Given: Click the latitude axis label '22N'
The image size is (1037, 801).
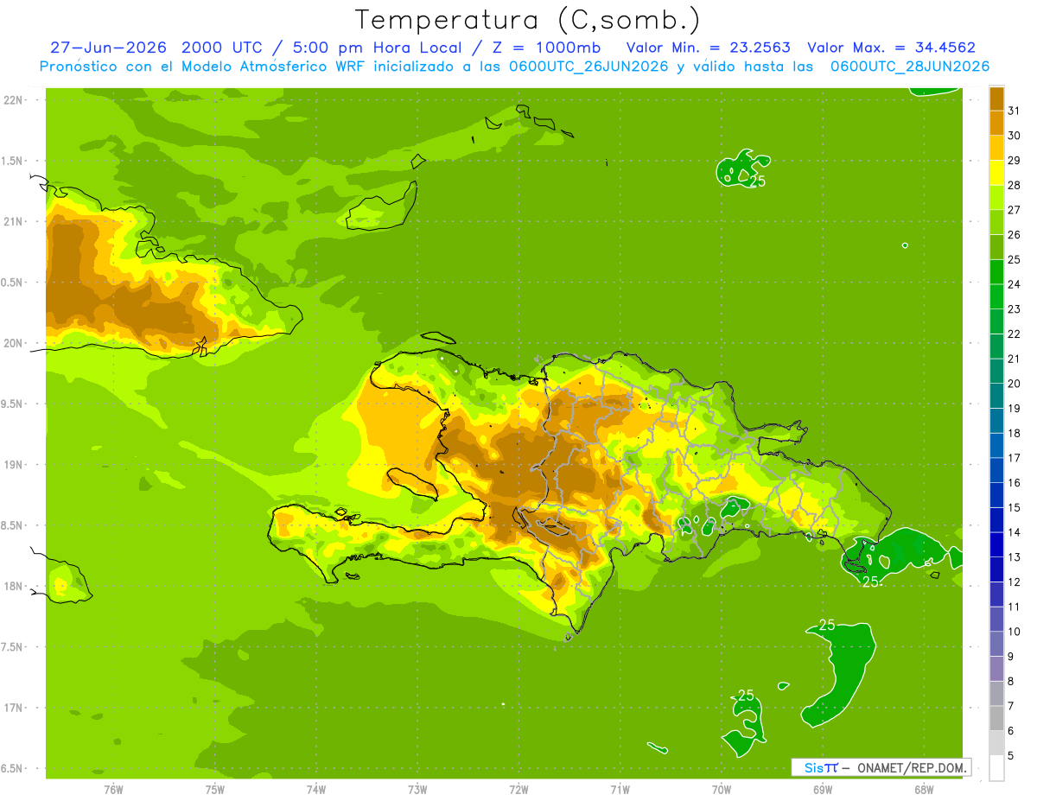Looking at the screenshot, I should point(13,100).
